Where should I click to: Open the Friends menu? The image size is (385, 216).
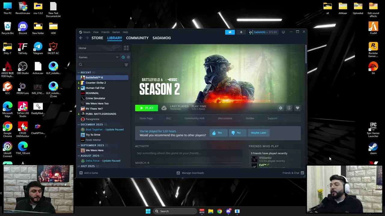coord(105,32)
